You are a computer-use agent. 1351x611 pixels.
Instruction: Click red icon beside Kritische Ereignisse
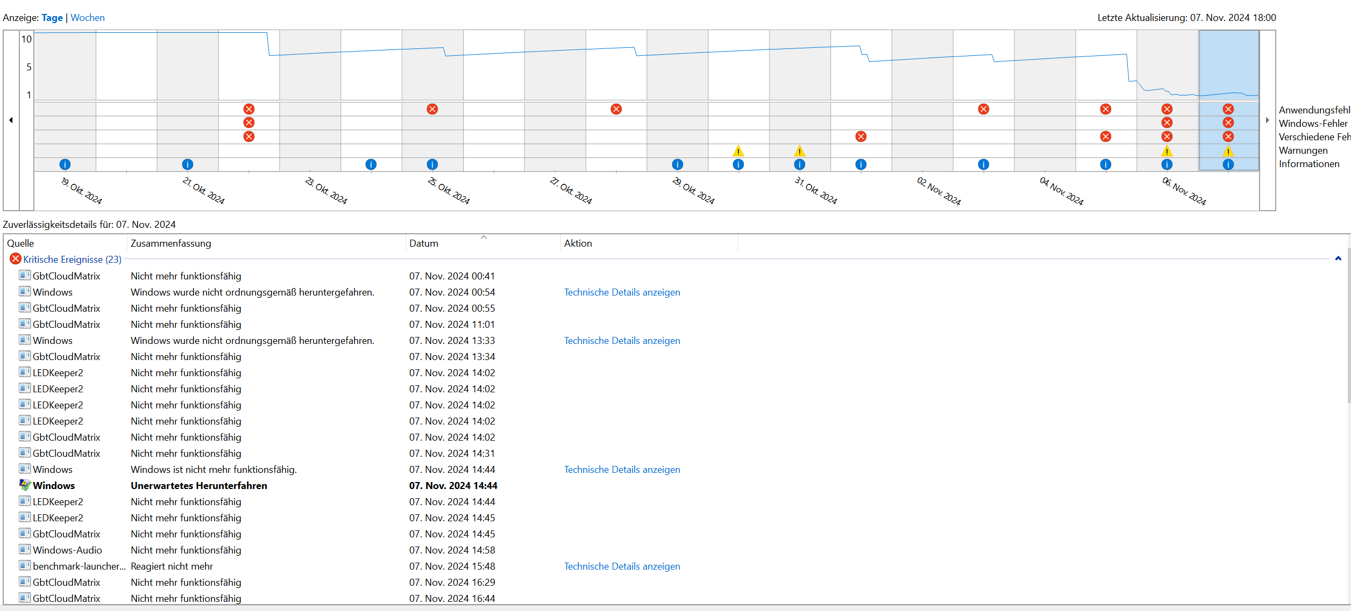15,259
